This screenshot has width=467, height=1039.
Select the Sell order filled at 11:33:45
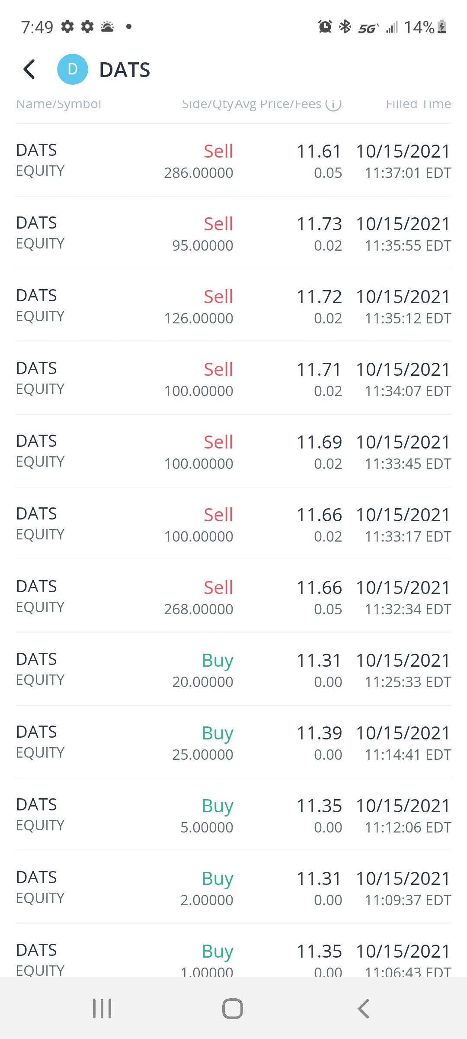[233, 452]
